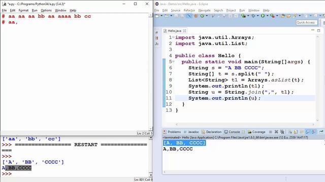Collapse the imports fold marker at line 1
The image size is (325, 182).
(173, 37)
